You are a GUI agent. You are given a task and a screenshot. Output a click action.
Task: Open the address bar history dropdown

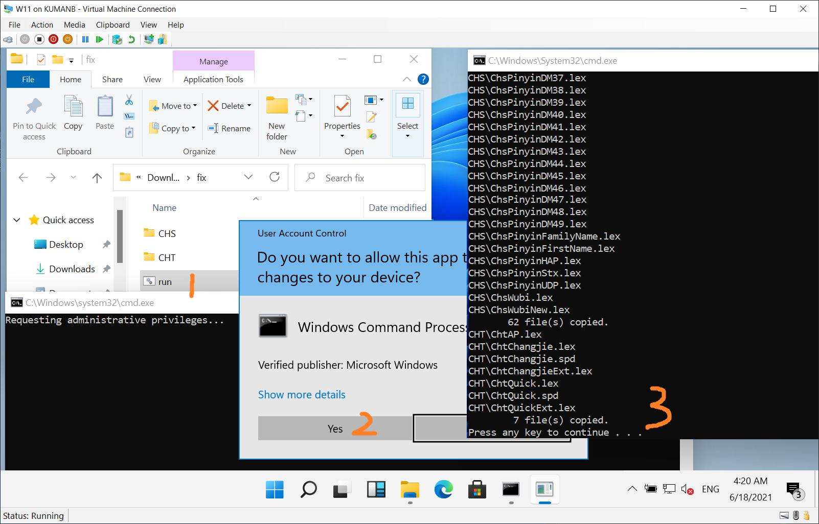click(248, 177)
